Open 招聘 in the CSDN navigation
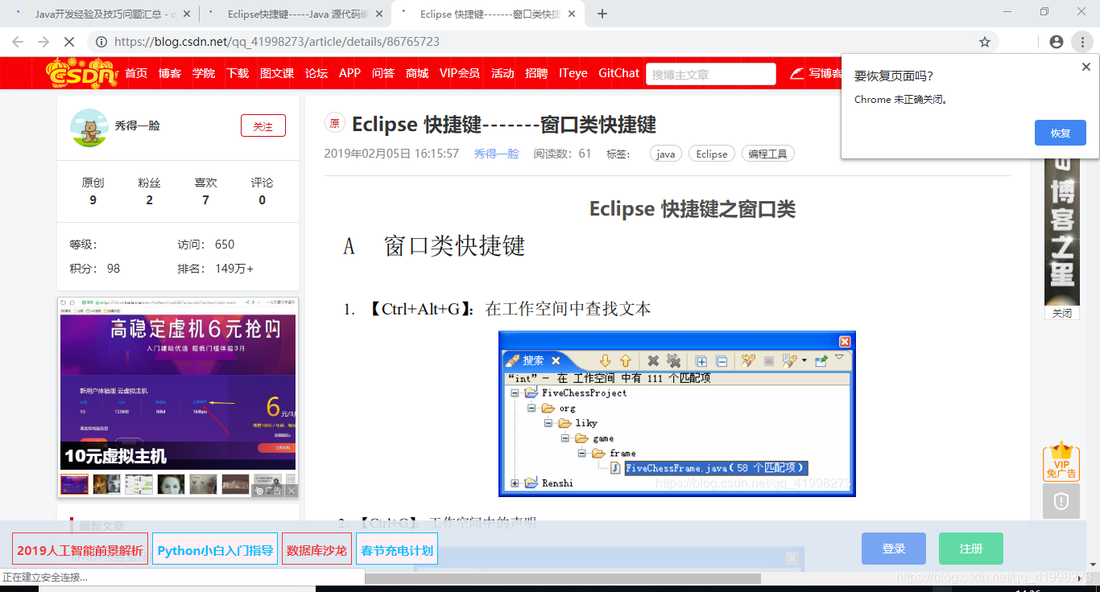Screen dimensions: 1100x592 coord(536,73)
